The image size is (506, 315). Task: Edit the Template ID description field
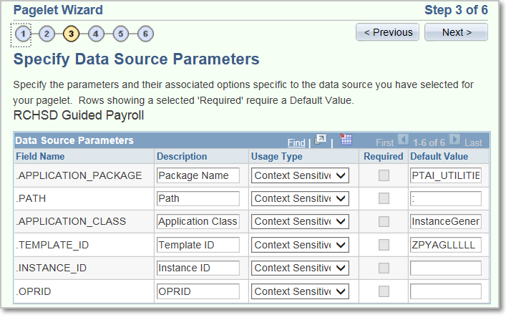[x=198, y=245]
